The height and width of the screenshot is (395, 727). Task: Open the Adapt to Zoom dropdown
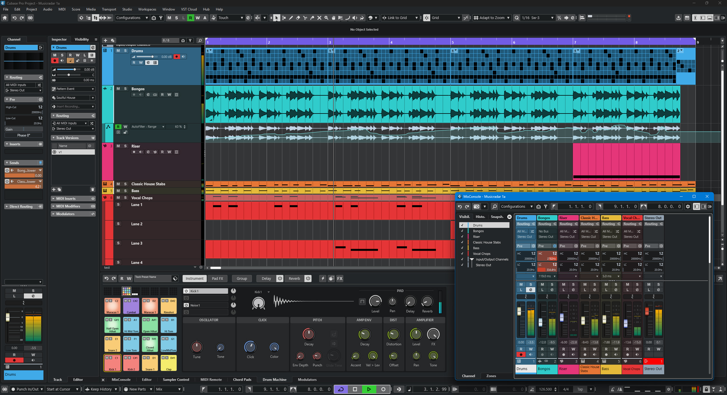coord(492,18)
